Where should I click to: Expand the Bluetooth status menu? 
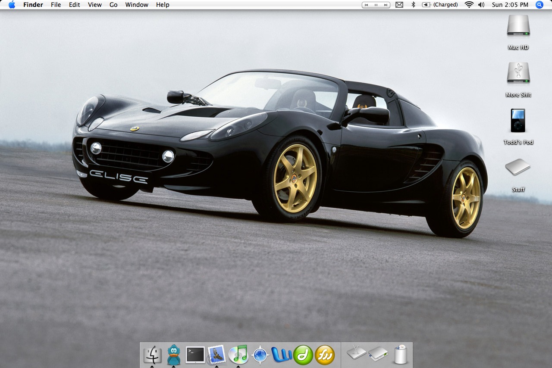[413, 5]
